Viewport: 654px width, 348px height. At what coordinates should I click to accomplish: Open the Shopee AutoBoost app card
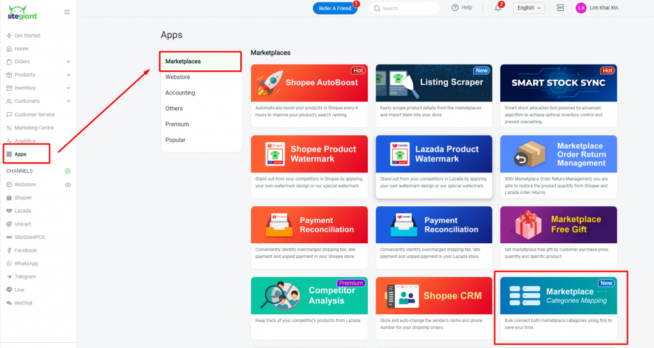click(x=309, y=96)
